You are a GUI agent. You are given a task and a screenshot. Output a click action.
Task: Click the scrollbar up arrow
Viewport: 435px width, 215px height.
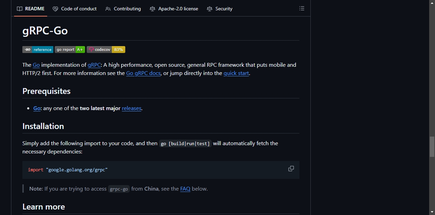click(x=432, y=3)
